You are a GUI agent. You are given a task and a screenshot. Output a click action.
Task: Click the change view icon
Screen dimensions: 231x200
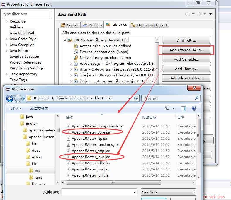point(167,108)
